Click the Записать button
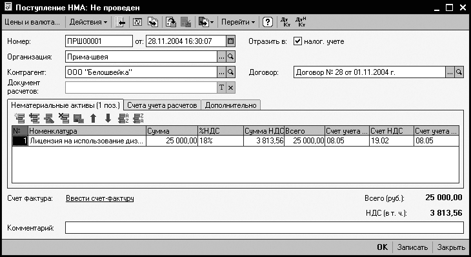The width and height of the screenshot is (471, 257). click(412, 247)
